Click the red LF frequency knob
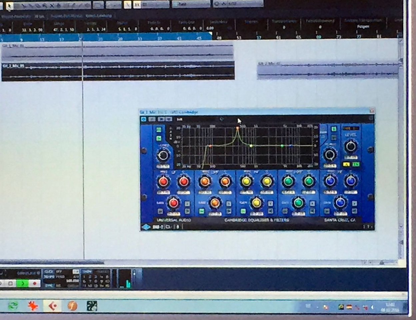416x320 pixels. [163, 181]
